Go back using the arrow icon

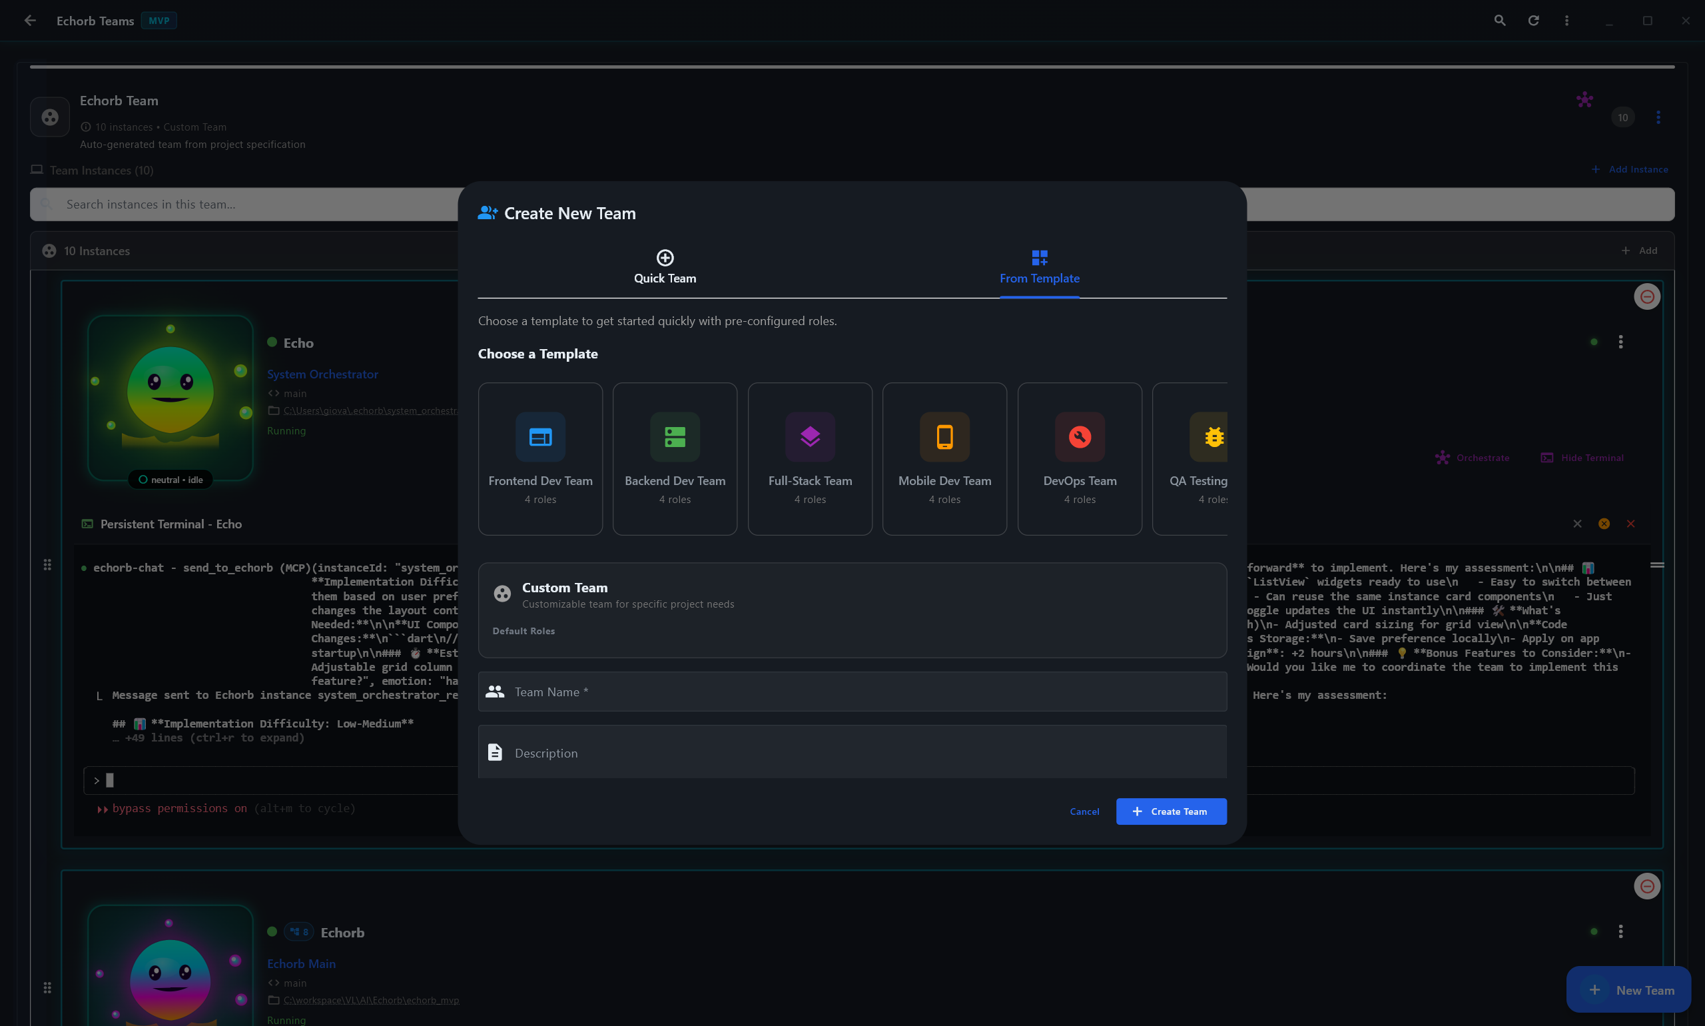[30, 21]
